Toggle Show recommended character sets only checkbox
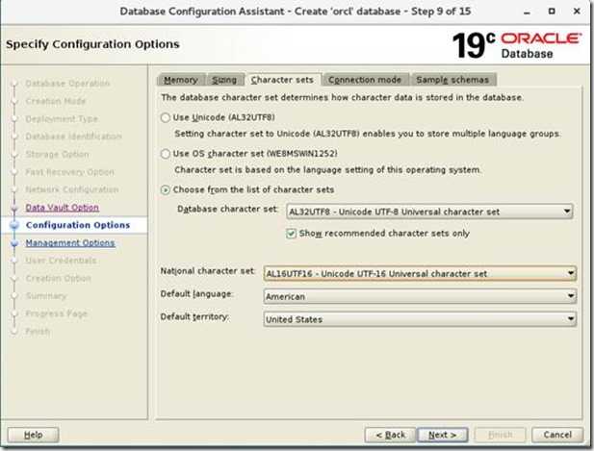 (291, 234)
